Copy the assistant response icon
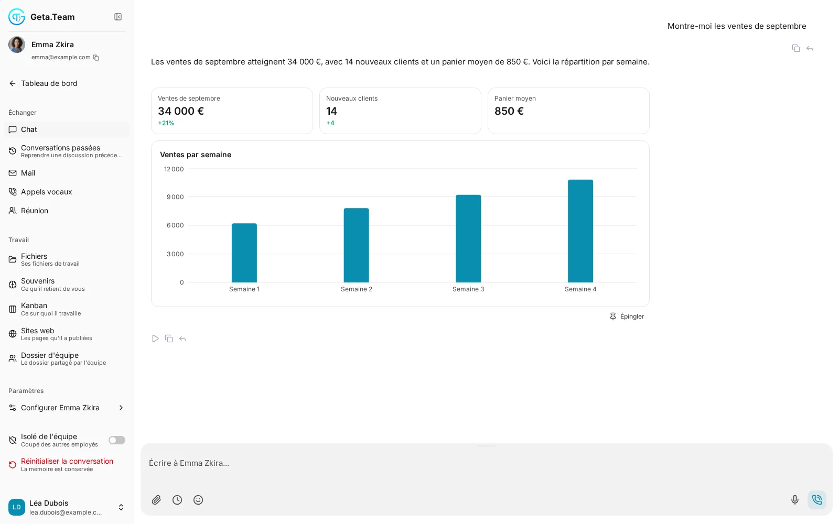The width and height of the screenshot is (839, 524). click(169, 339)
